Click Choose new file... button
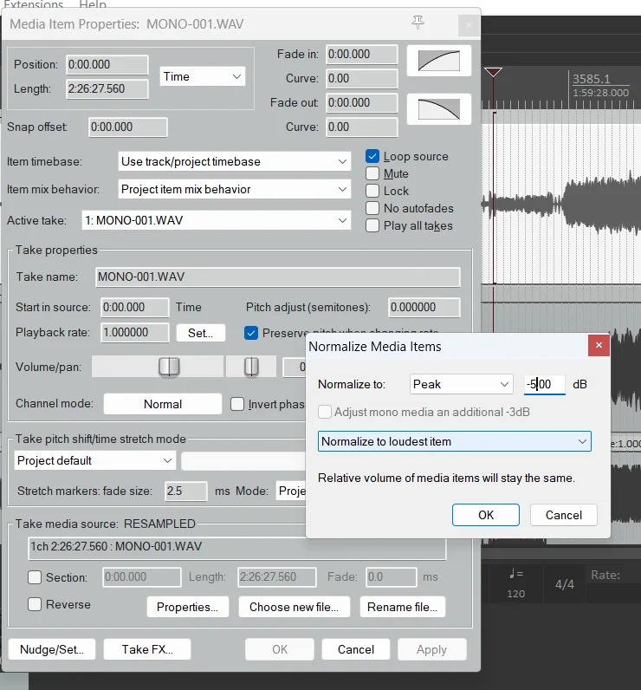 click(x=295, y=607)
